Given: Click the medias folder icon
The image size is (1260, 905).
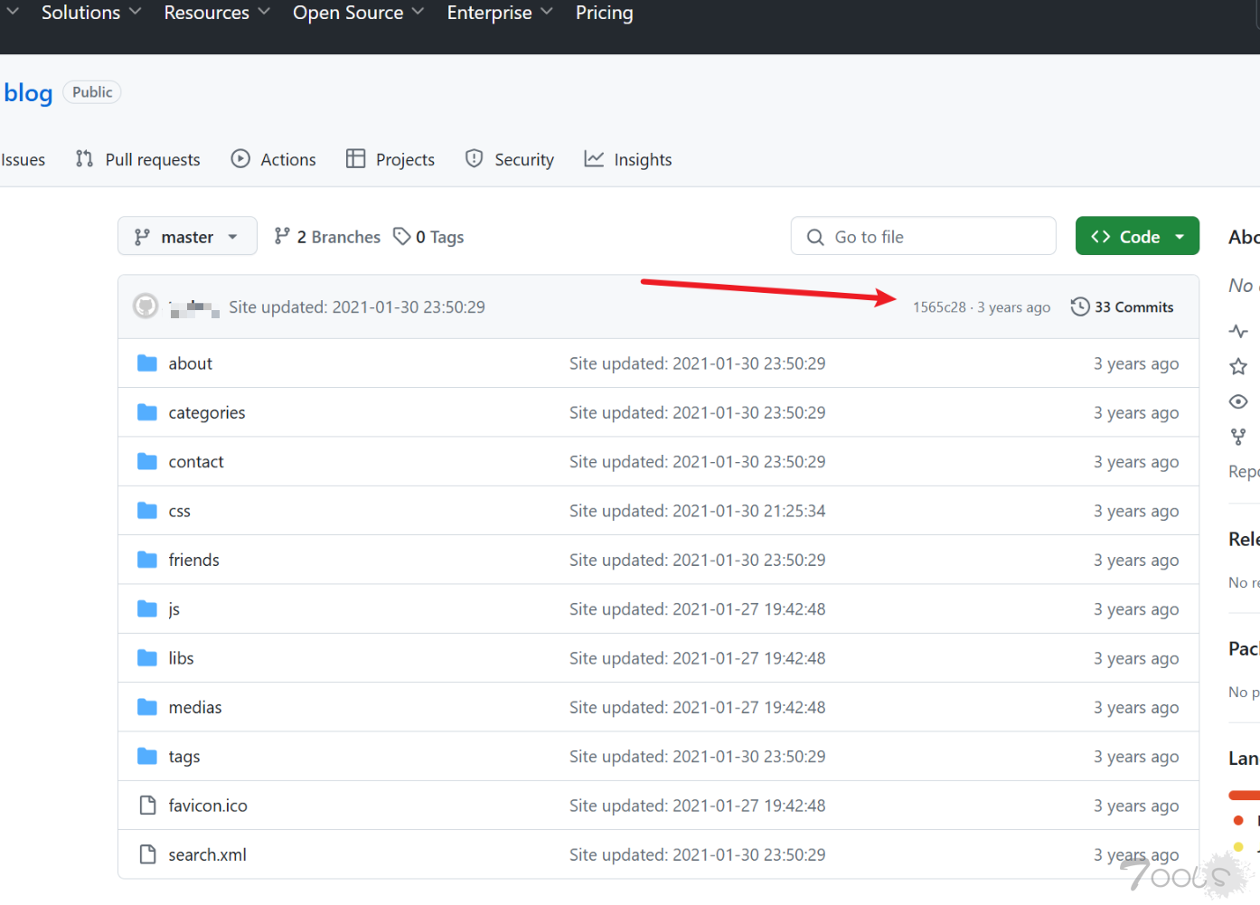Looking at the screenshot, I should click(147, 707).
